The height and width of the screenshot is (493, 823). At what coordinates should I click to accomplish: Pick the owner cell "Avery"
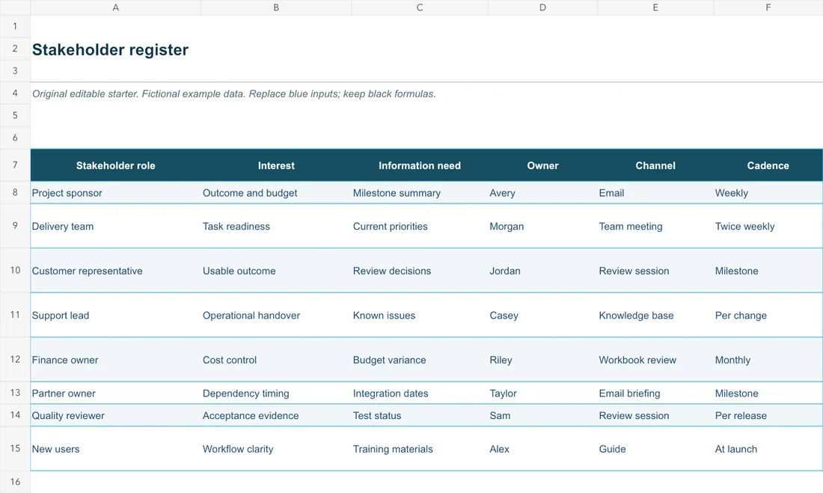[x=542, y=193]
